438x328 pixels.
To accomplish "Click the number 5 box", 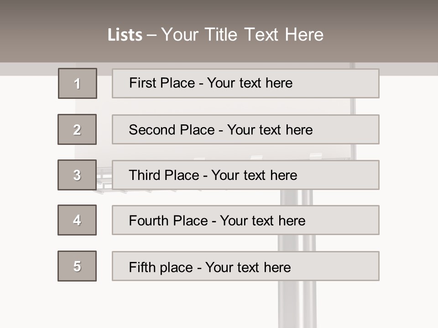I will click(77, 266).
